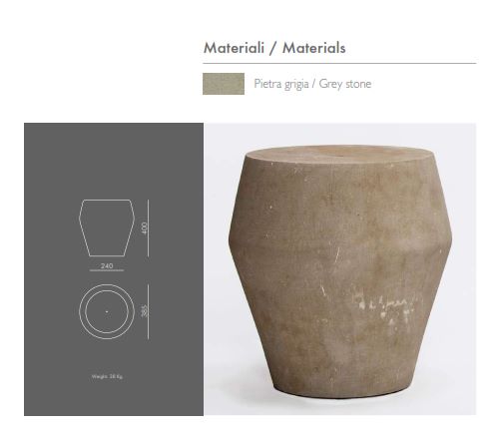Screen dimensions: 500x440
Task: Select the 400 height dimension label
Action: [145, 227]
